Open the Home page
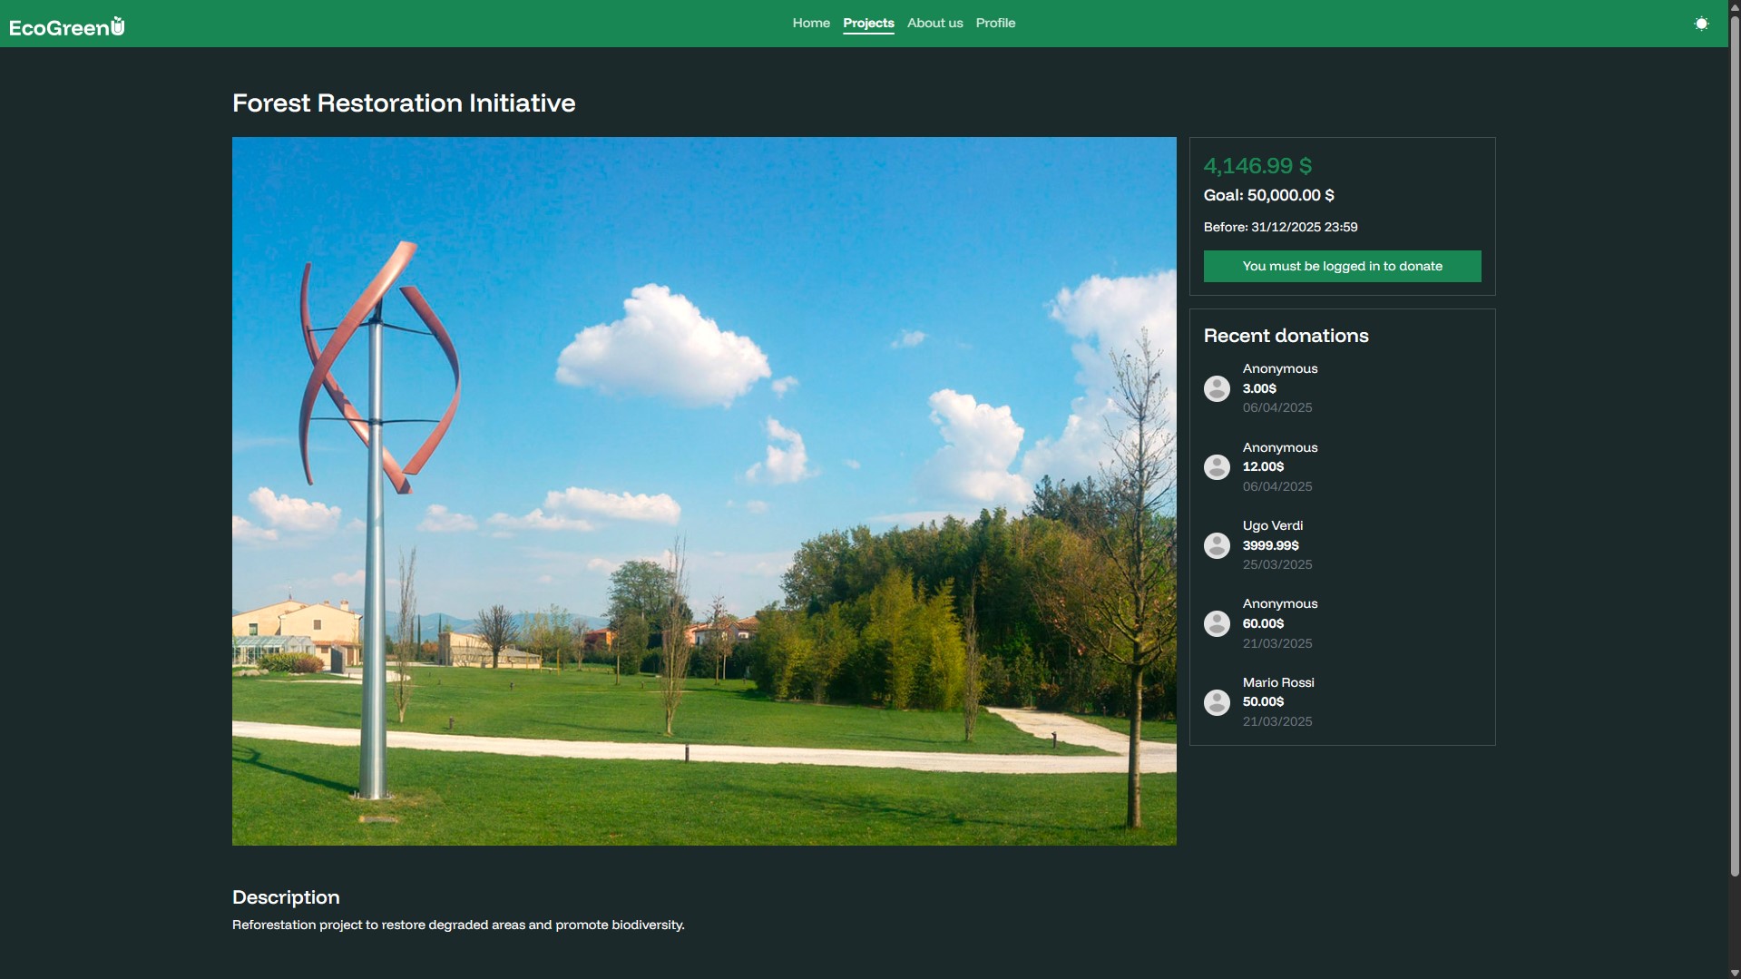The image size is (1741, 979). pos(810,24)
